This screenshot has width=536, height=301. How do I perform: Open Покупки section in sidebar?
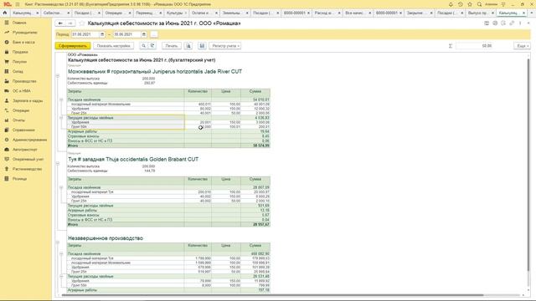tap(19, 62)
